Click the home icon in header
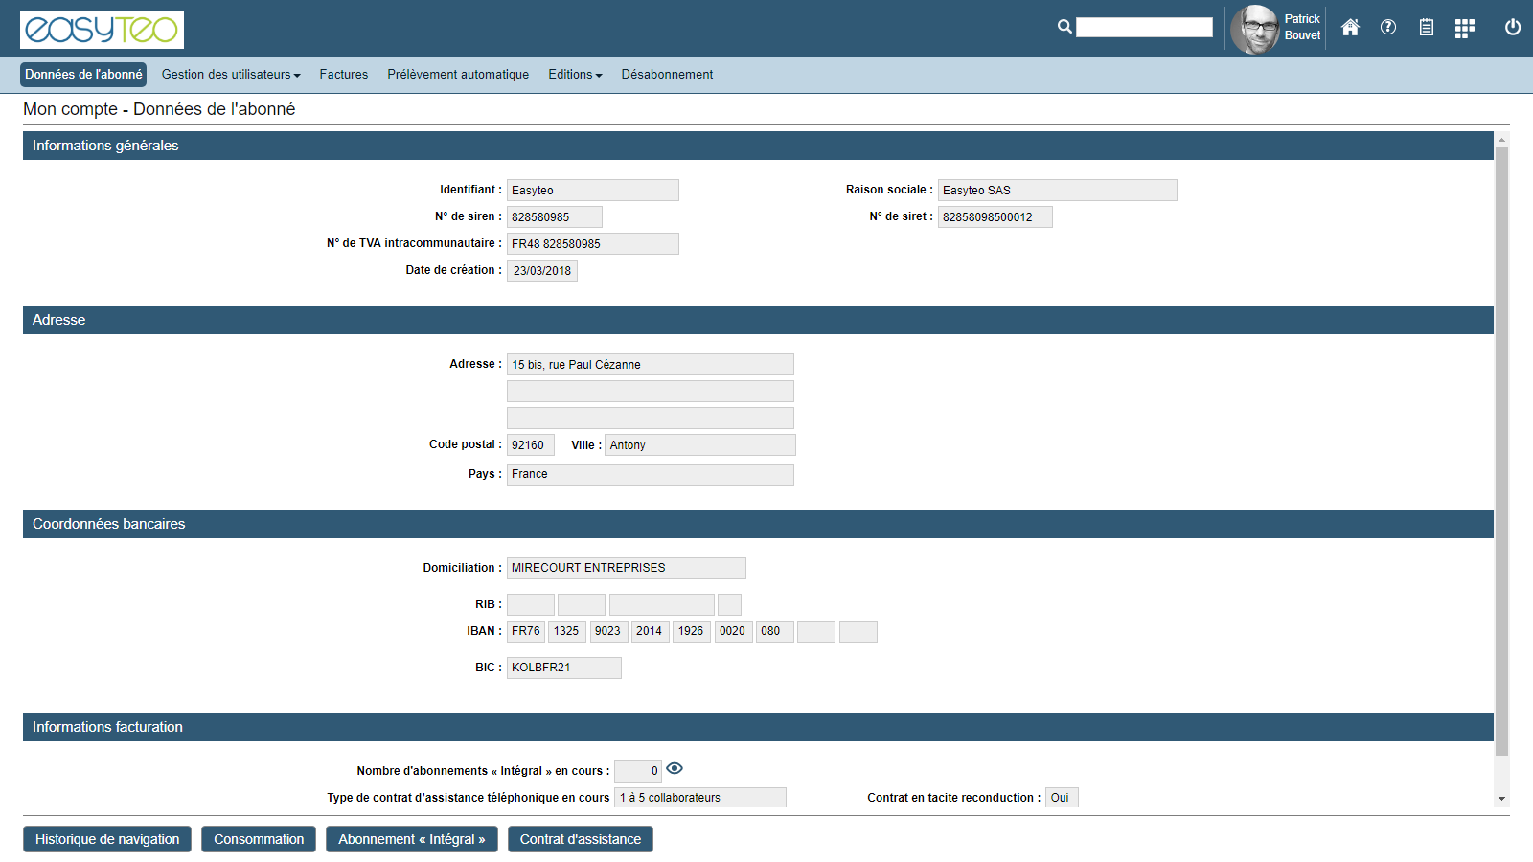 tap(1350, 28)
